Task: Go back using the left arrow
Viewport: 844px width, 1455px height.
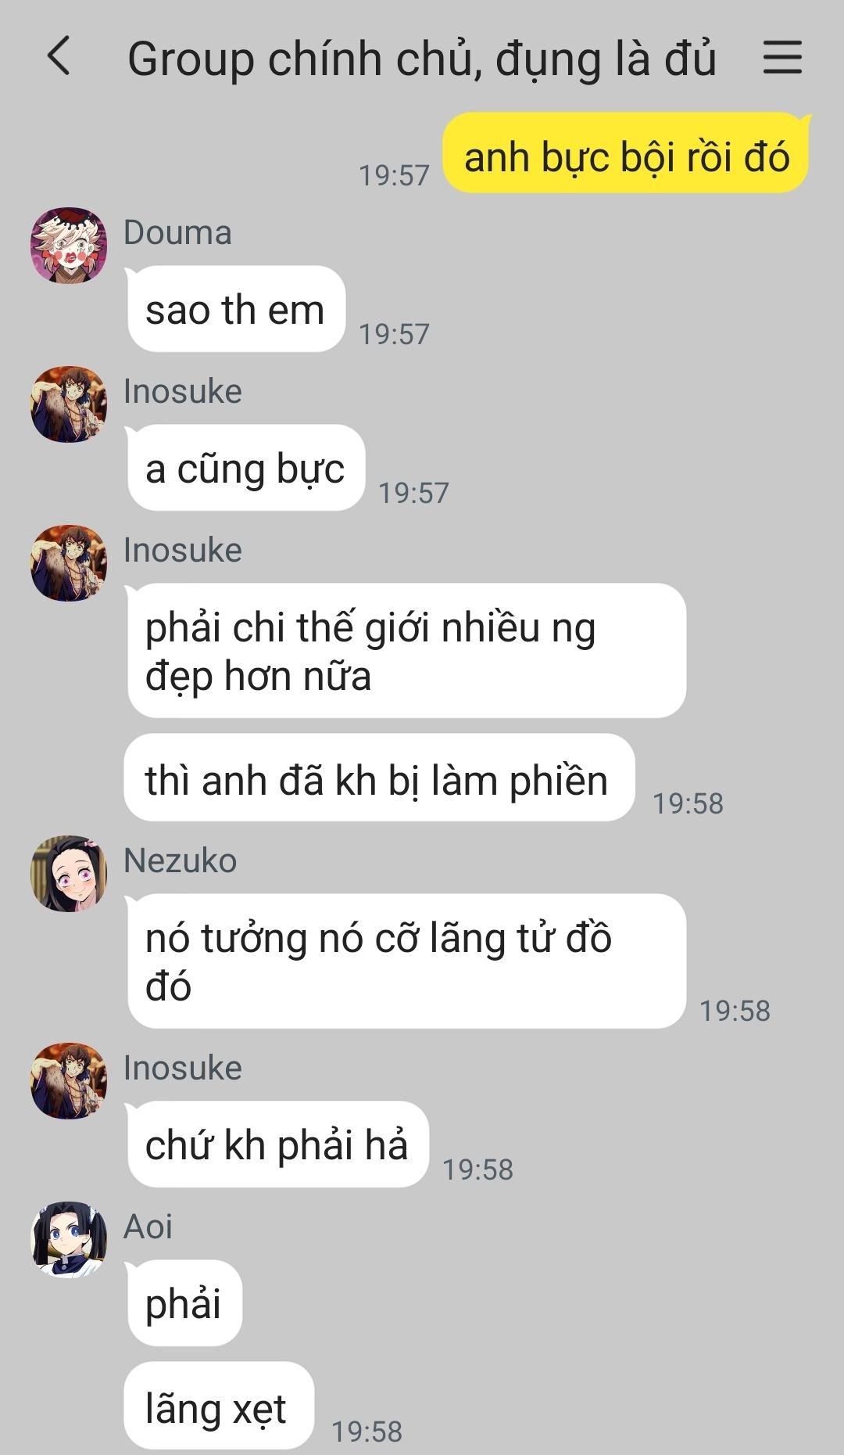Action: click(59, 57)
